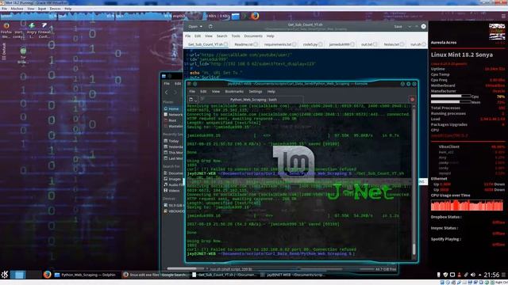The width and height of the screenshot is (508, 285).
Task: Select Videos in Dolphin sidebar
Action: tap(172, 191)
